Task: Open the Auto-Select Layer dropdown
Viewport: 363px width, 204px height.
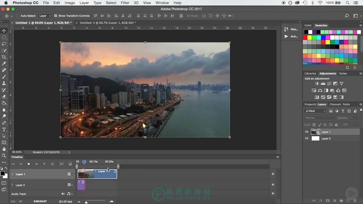Action: (x=45, y=16)
